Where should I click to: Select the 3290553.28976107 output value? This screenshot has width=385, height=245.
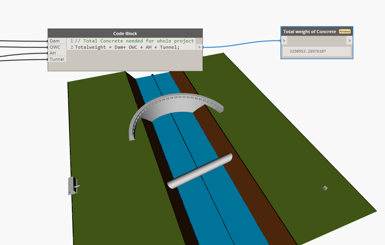point(308,51)
